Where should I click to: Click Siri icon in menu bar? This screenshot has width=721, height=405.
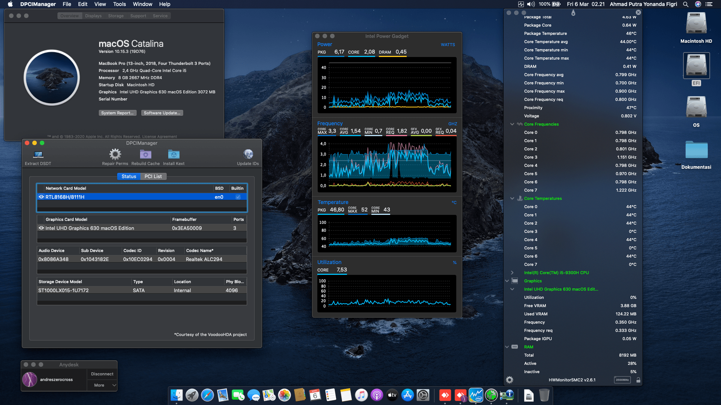click(x=698, y=4)
